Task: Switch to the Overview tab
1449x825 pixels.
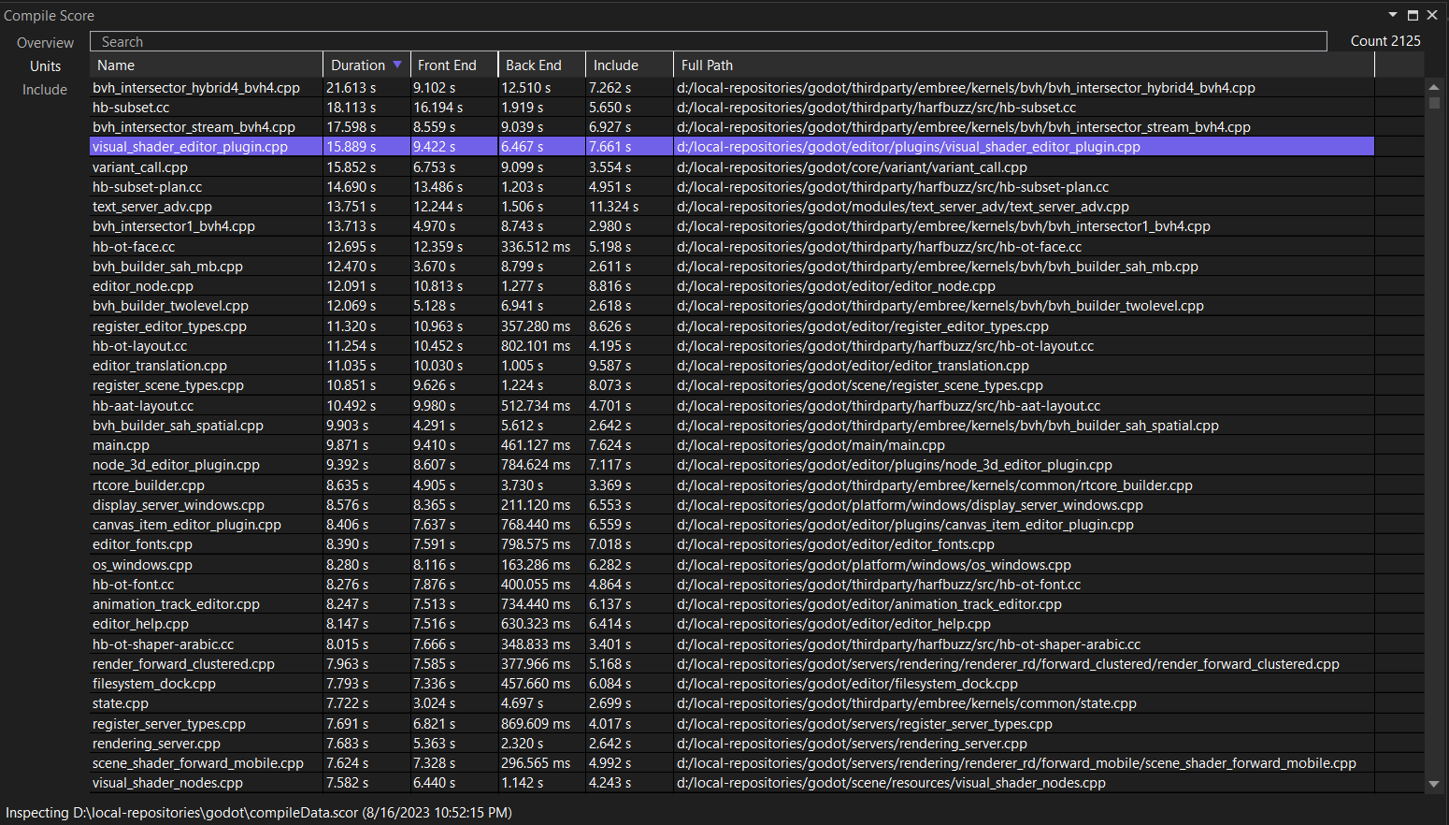Action: click(45, 43)
